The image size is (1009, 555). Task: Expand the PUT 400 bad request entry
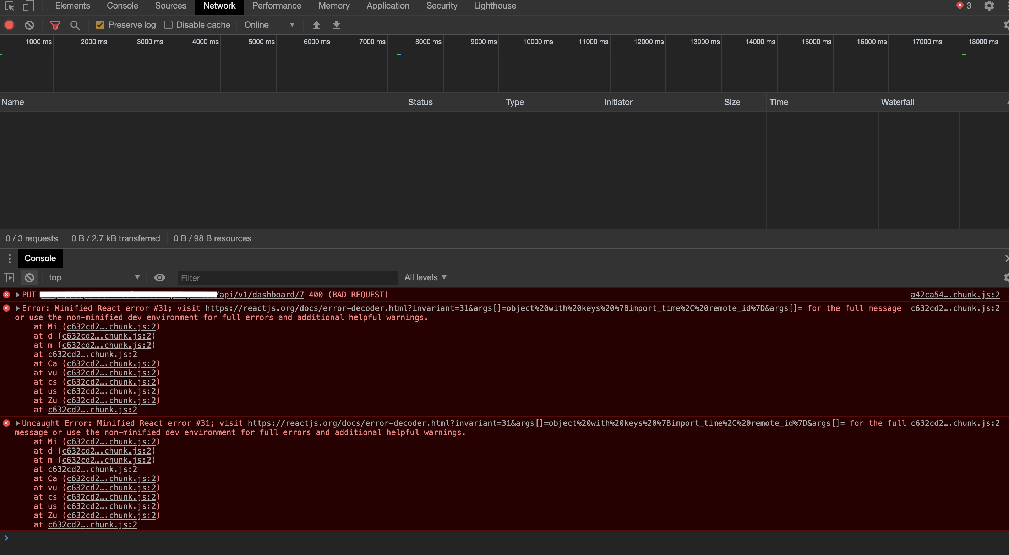tap(18, 295)
